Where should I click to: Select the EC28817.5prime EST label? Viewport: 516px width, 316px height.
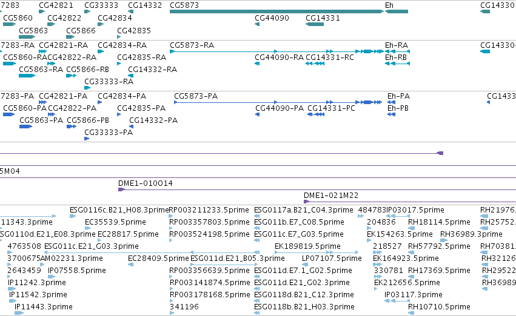point(129,234)
